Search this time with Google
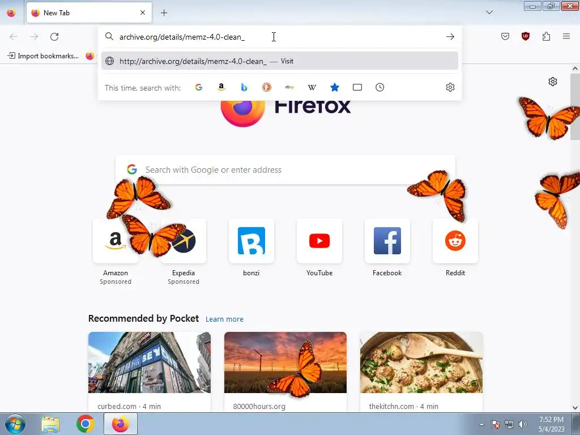 (199, 87)
